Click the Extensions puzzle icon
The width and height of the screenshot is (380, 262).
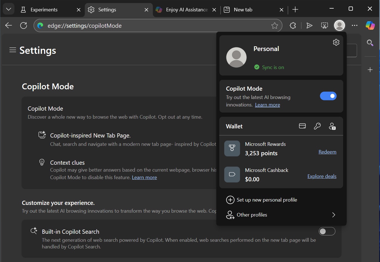pyautogui.click(x=293, y=26)
